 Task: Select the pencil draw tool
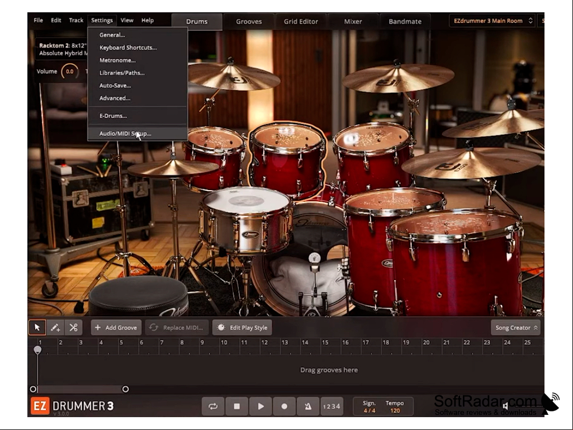(55, 327)
